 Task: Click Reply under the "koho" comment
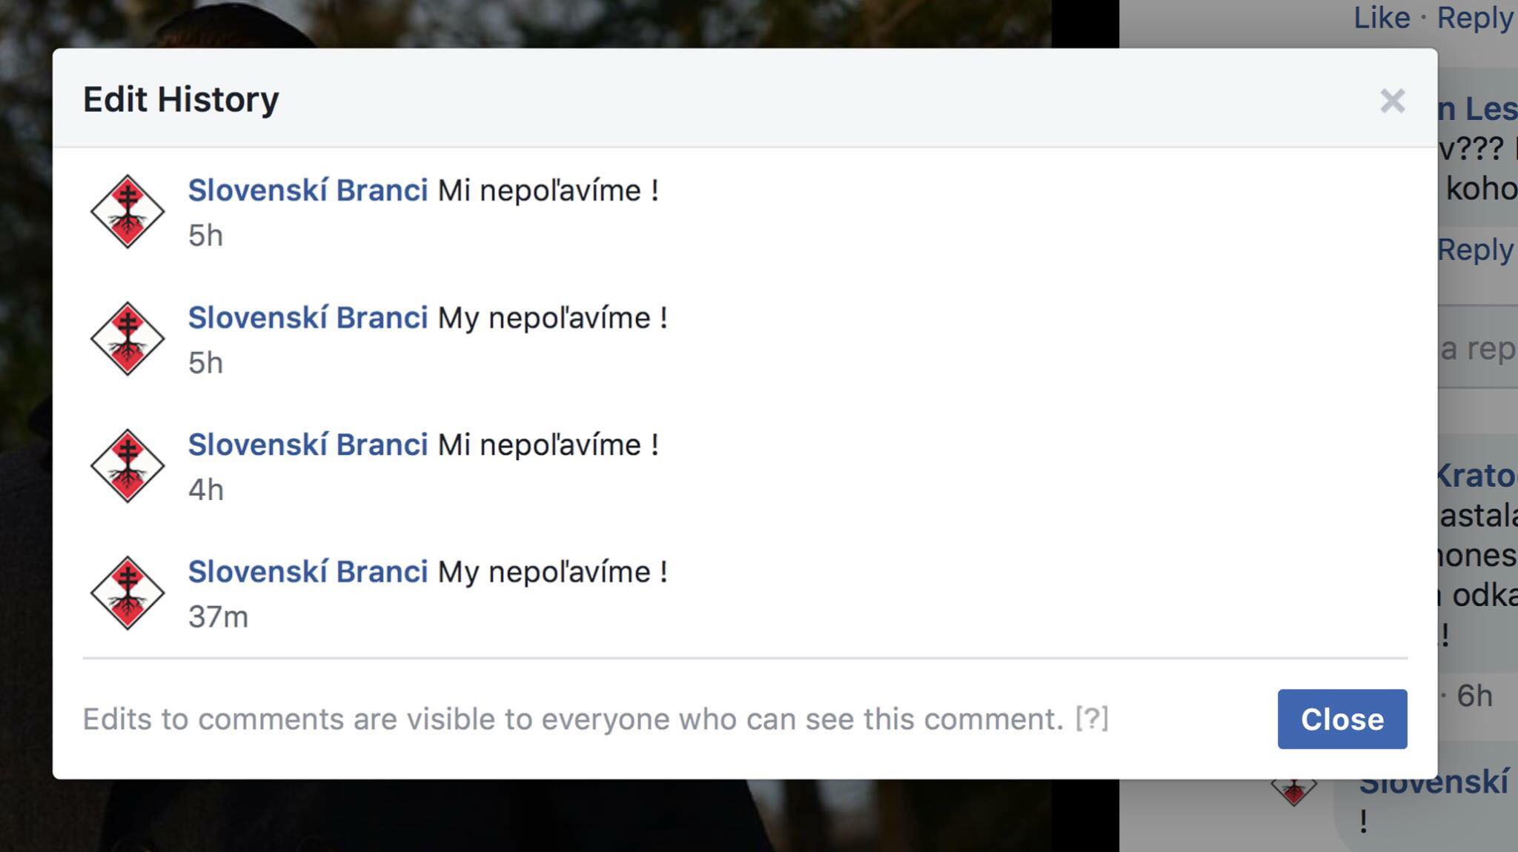[x=1475, y=250]
